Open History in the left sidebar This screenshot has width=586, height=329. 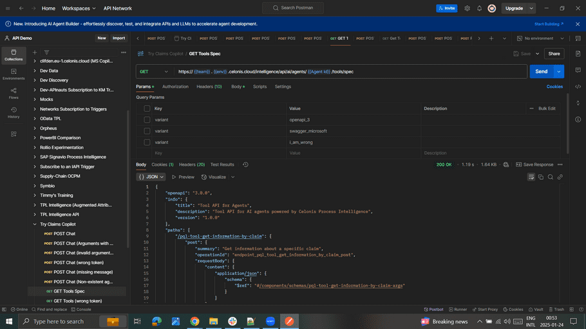click(x=14, y=113)
